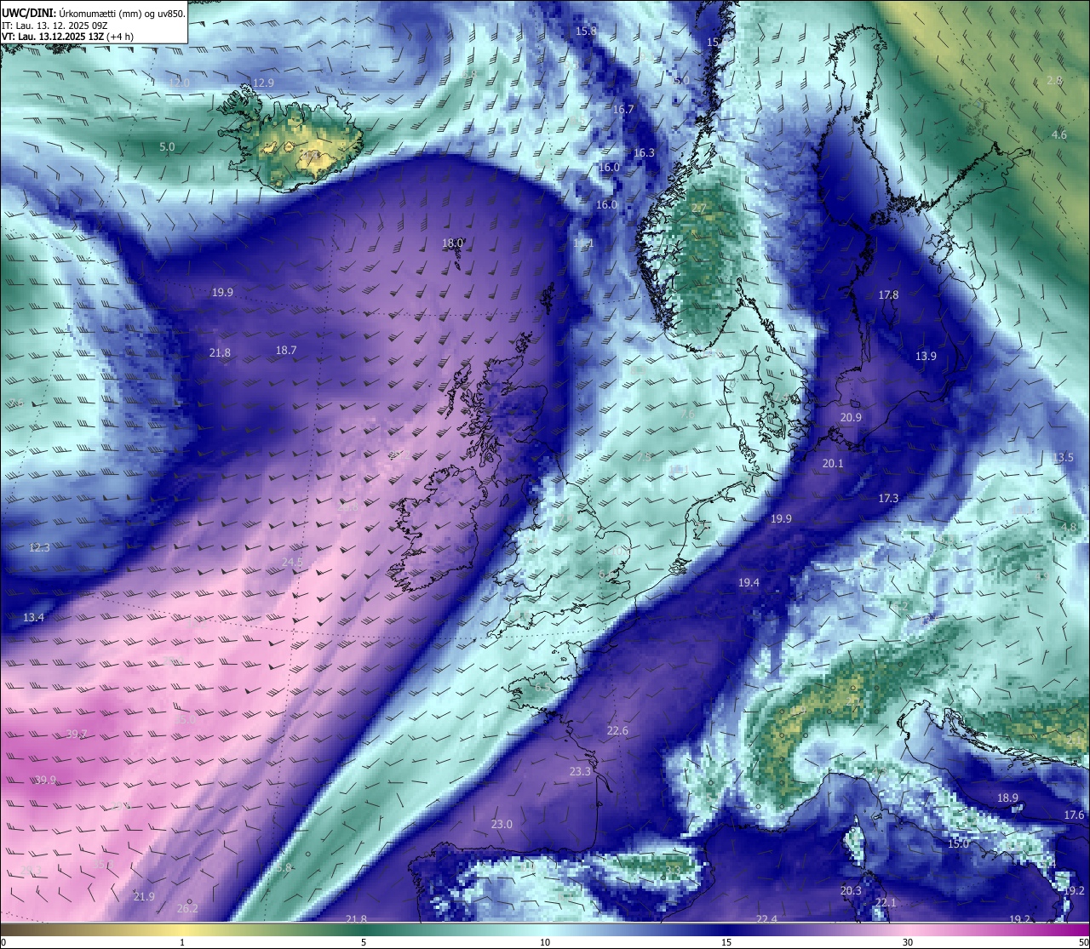Click the 13.5 value at the right edge

point(1062,457)
